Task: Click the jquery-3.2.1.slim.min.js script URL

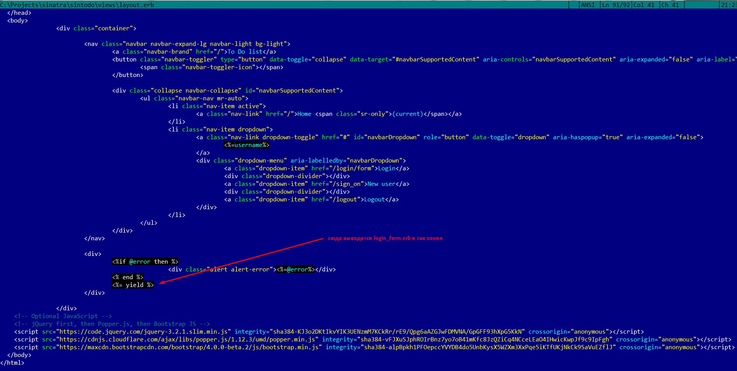Action: click(x=144, y=332)
